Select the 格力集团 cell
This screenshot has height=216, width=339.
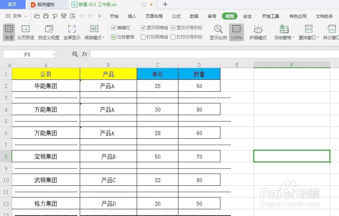click(x=46, y=204)
